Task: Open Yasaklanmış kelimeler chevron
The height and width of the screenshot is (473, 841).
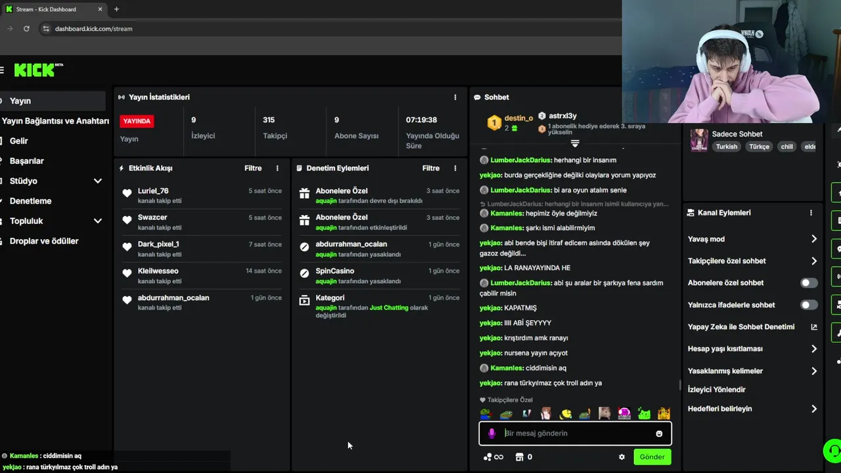Action: click(814, 371)
